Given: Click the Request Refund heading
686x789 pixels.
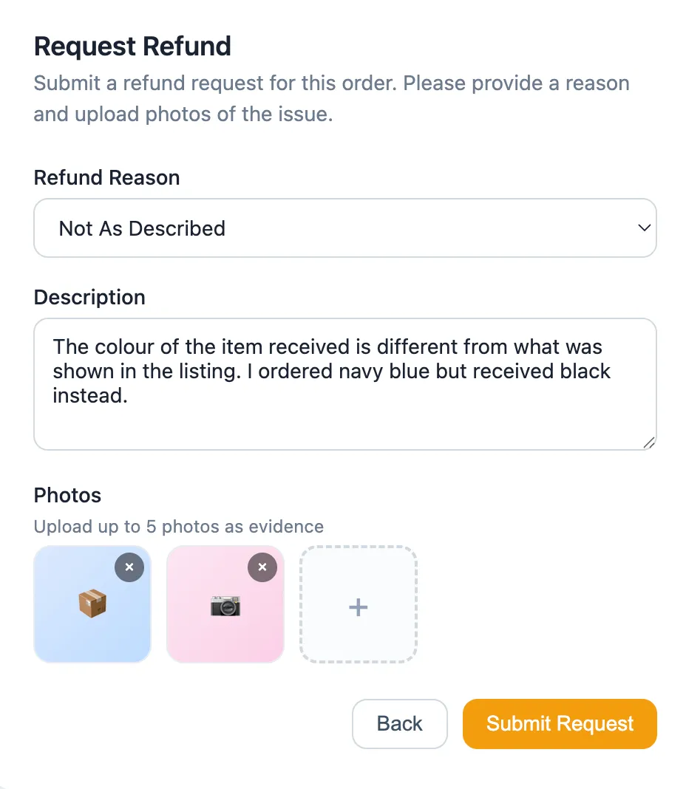Looking at the screenshot, I should [x=133, y=47].
